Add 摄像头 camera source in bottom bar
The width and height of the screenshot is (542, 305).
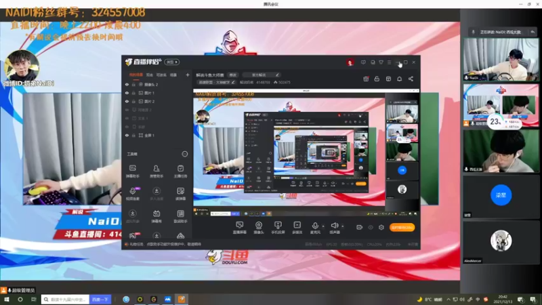(x=259, y=228)
